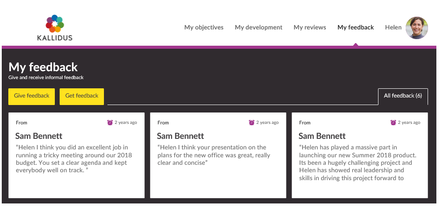Navigate to My reviews
This screenshot has width=439, height=214.
pos(310,27)
